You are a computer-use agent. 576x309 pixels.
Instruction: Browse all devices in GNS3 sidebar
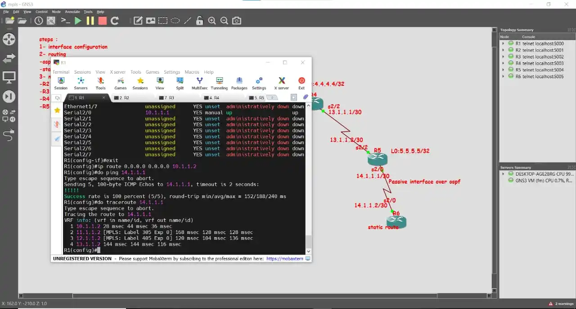click(9, 115)
